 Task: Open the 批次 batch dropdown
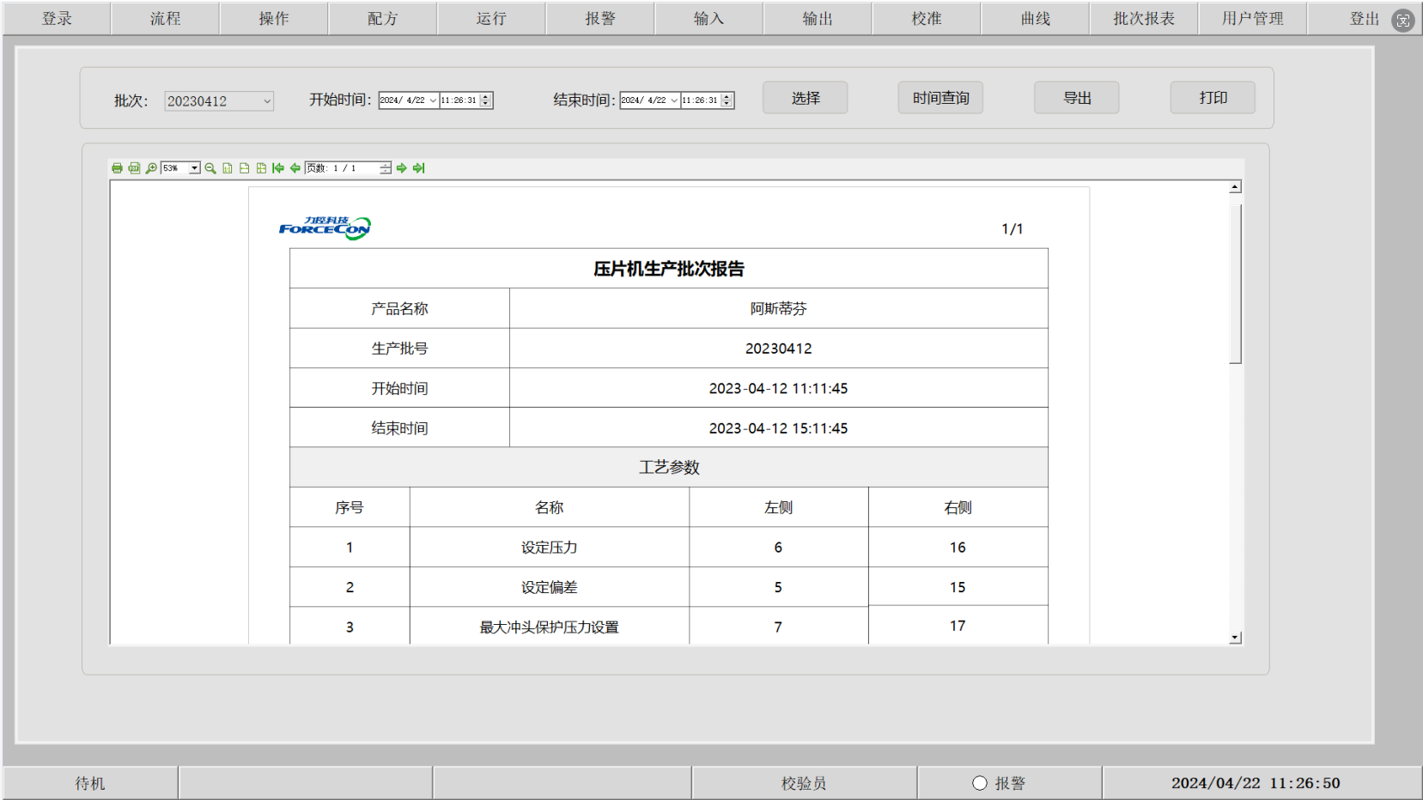267,101
